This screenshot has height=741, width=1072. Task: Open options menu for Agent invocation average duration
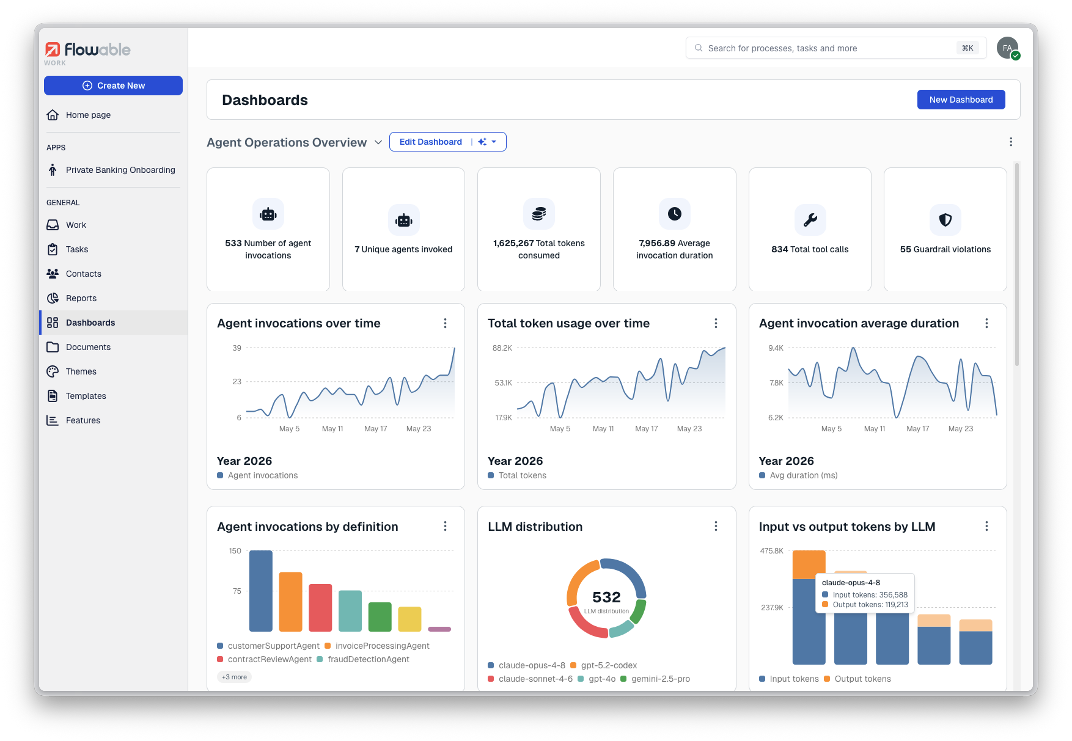click(986, 323)
